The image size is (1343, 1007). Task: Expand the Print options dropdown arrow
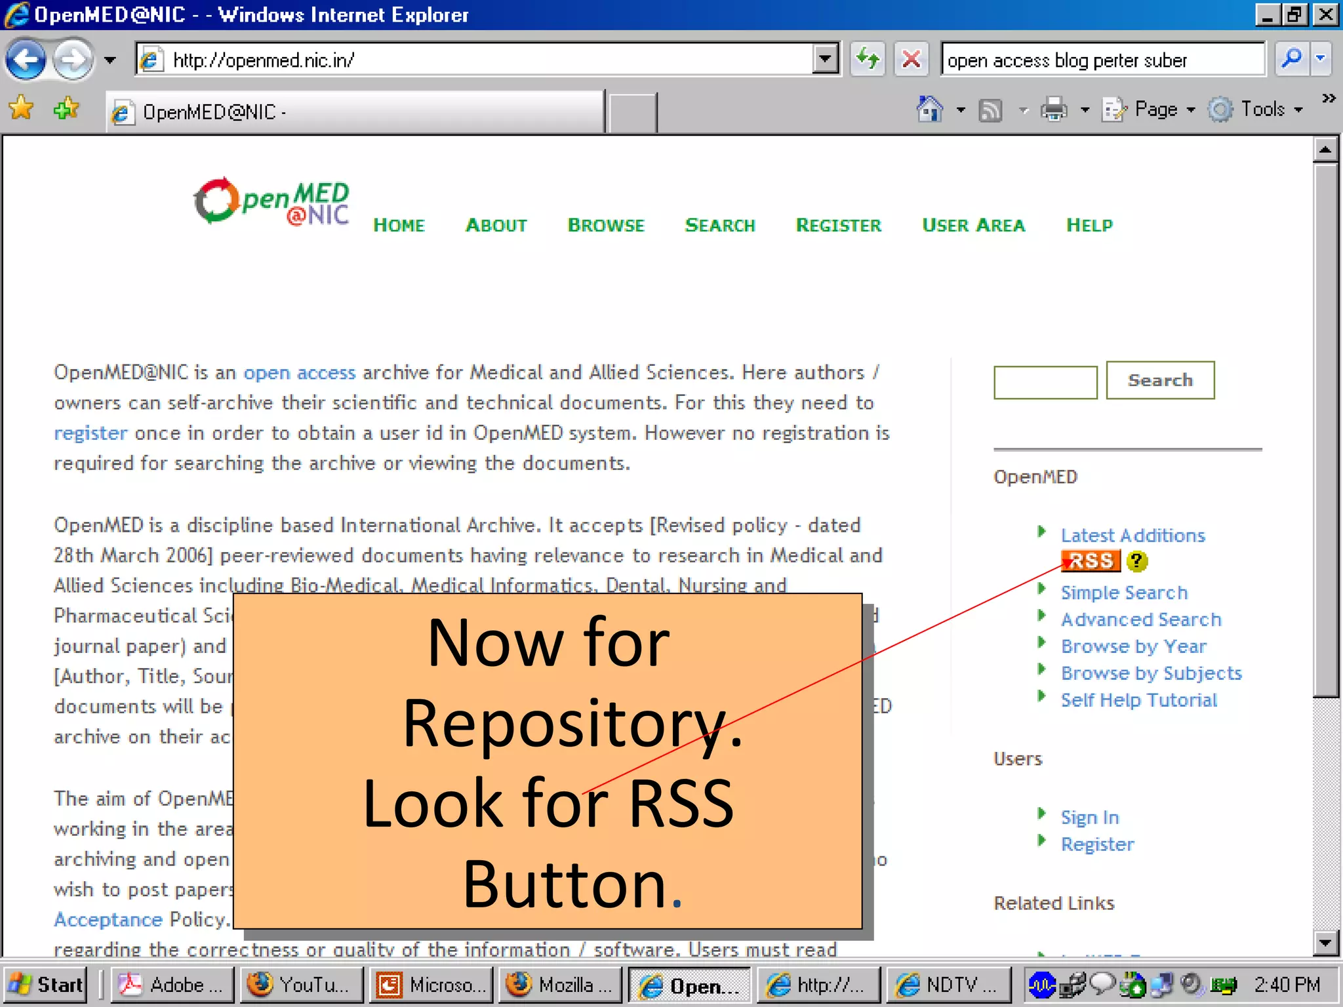coord(1085,110)
